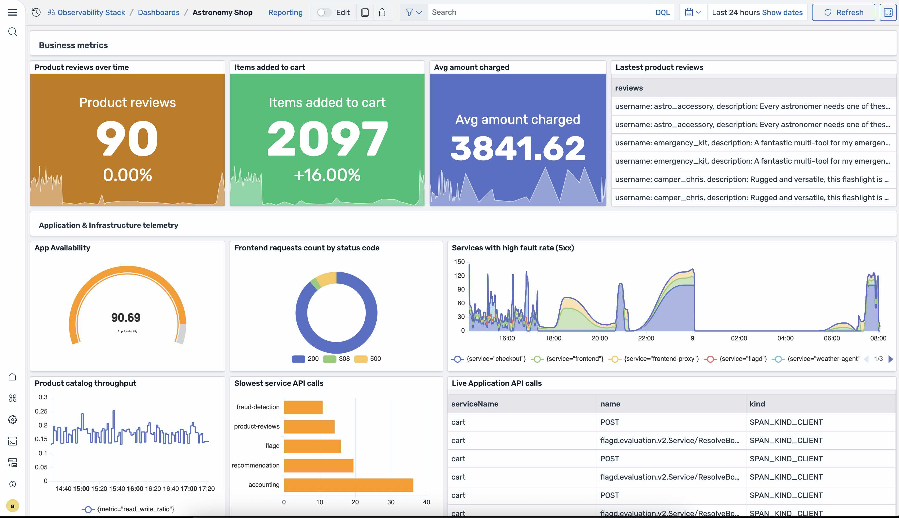Toggle the Edit mode switch
899x518 pixels.
click(324, 12)
